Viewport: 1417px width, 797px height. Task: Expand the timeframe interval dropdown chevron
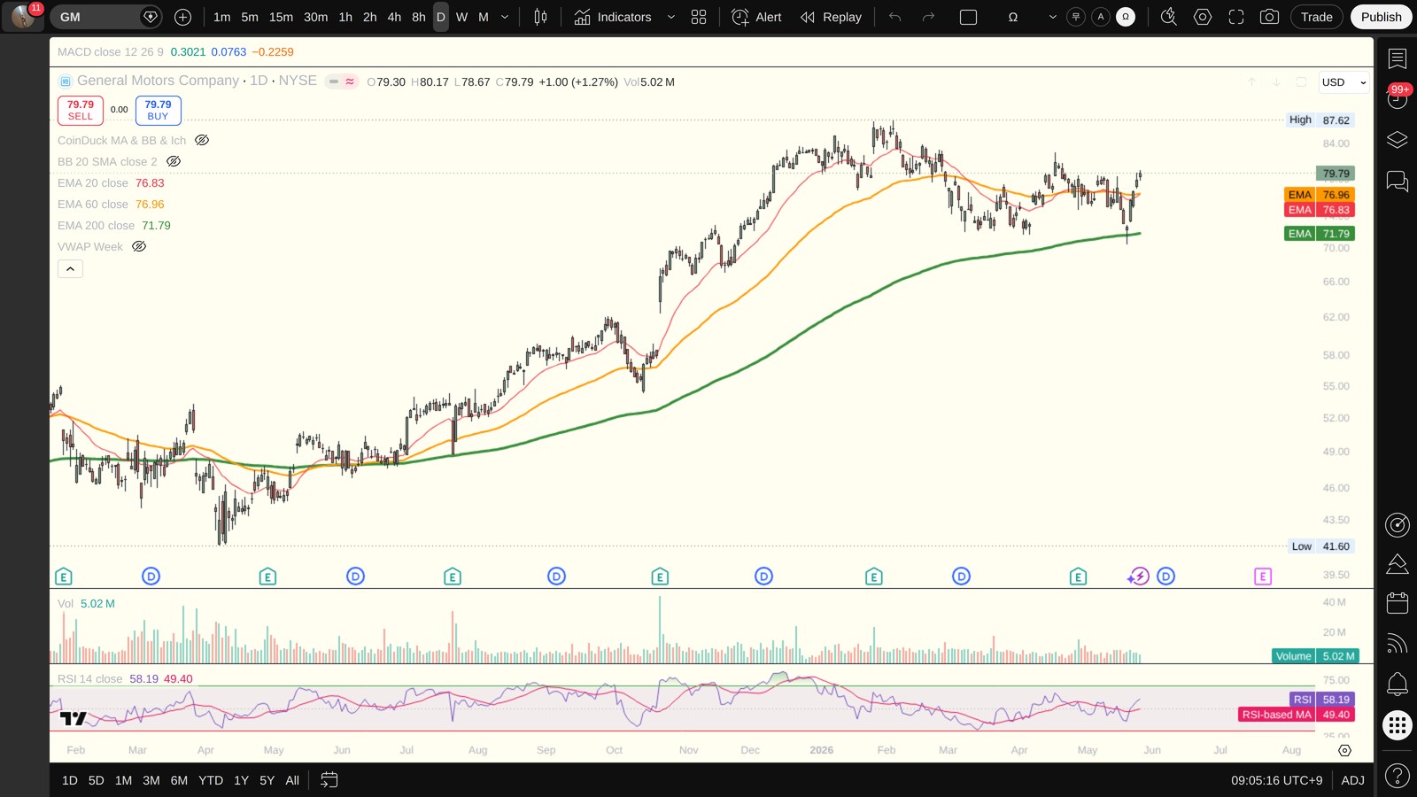coord(505,17)
